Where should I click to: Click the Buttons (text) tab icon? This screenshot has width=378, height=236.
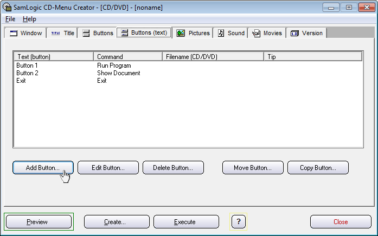125,32
